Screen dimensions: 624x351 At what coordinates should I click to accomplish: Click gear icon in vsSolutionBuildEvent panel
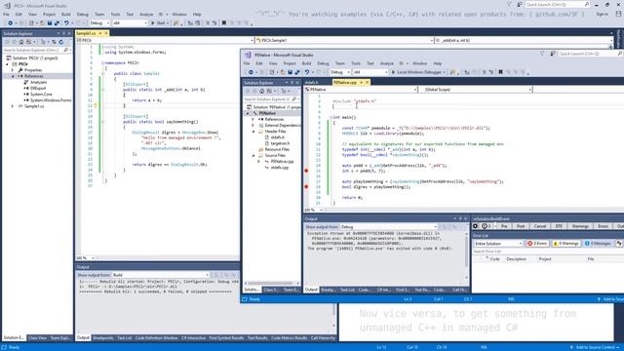[x=475, y=226]
